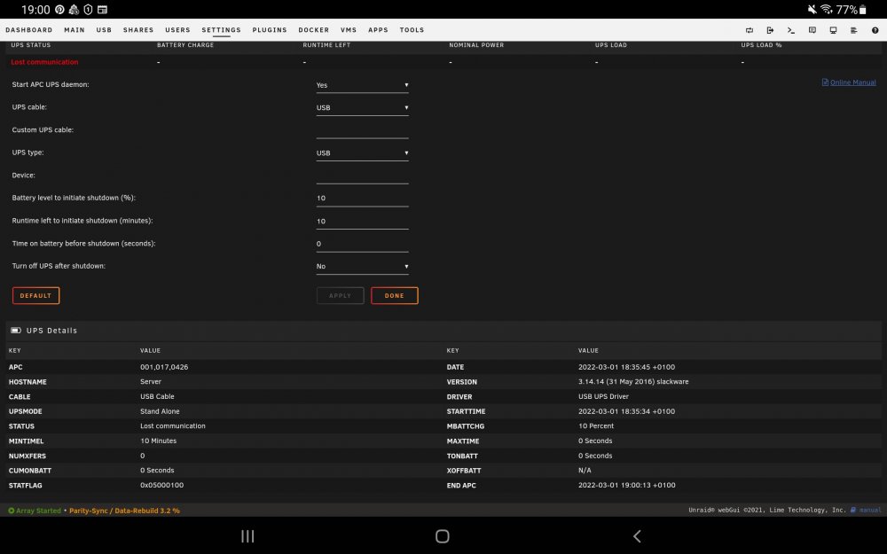This screenshot has width=887, height=554.
Task: Open the manual link in footer
Action: coord(870,510)
